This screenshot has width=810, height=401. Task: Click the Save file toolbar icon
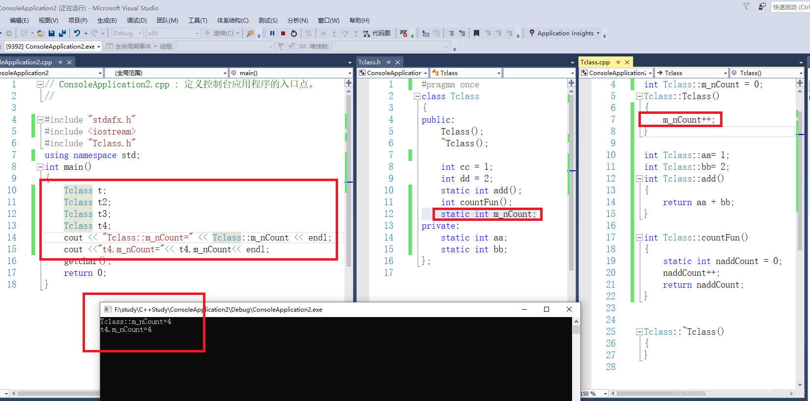(x=51, y=33)
